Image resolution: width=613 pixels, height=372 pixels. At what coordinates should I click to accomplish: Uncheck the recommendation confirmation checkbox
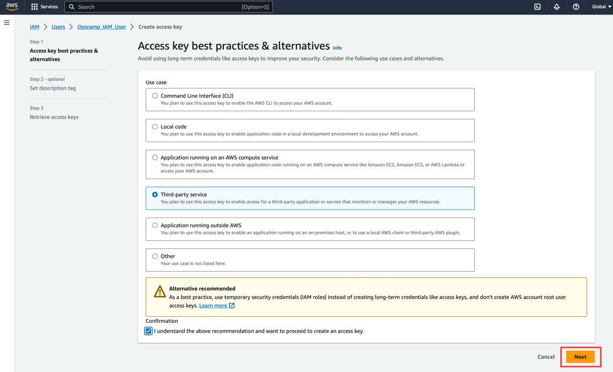pos(148,331)
